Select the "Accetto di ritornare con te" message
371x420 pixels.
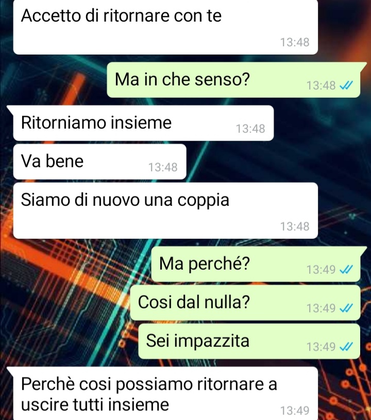(165, 27)
